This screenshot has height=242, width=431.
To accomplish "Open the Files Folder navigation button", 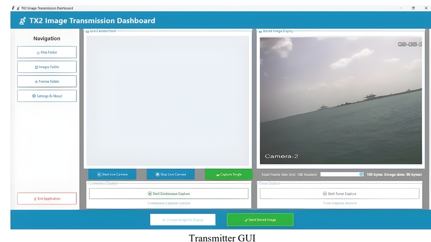I will 47,52.
